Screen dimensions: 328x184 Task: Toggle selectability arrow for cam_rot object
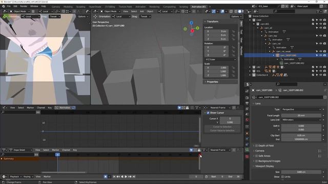coord(317,43)
